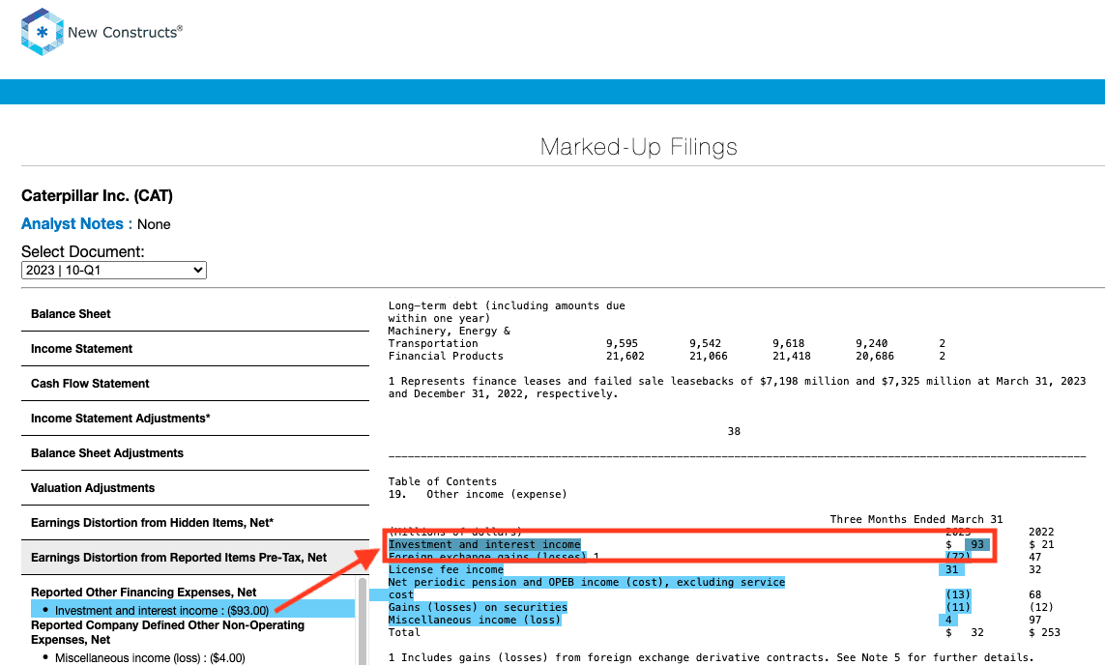The width and height of the screenshot is (1105, 665).
Task: Click highlighted License fee income line
Action: (x=446, y=570)
